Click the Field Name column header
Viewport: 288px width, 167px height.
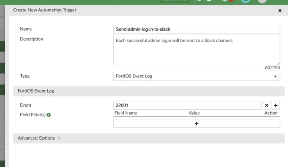126,113
